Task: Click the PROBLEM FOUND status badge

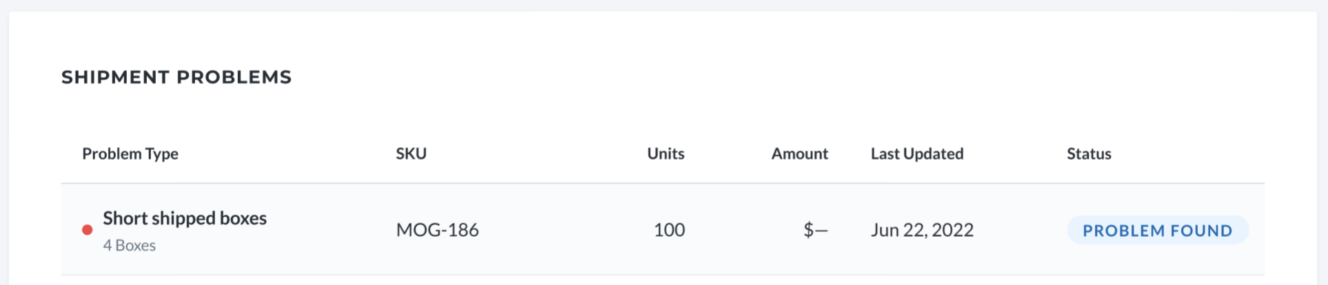Action: [1158, 230]
